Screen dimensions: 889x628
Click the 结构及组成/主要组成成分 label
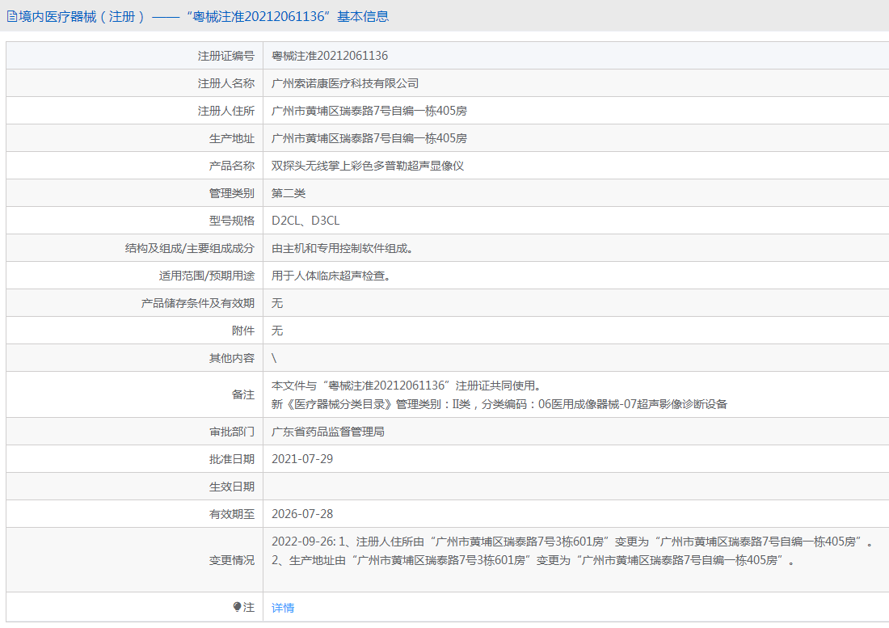tap(189, 248)
